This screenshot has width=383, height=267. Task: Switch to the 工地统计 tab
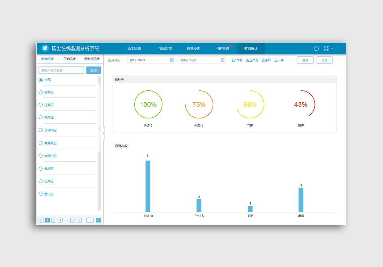tap(69, 59)
